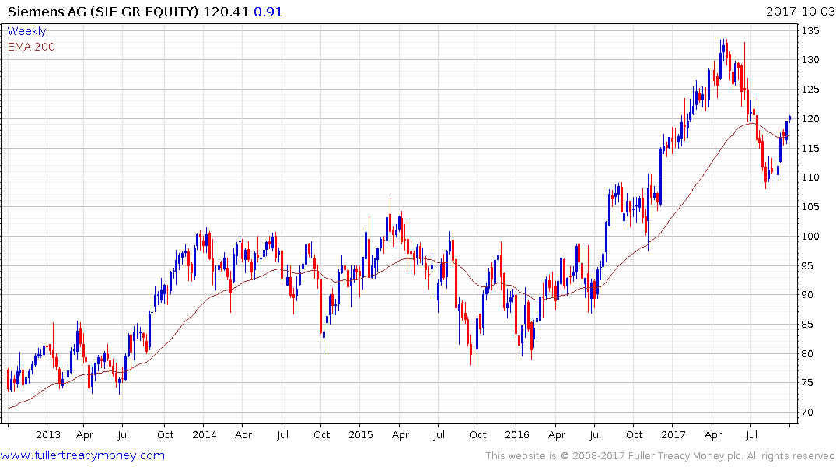Click the latest candle near 120

tap(789, 118)
